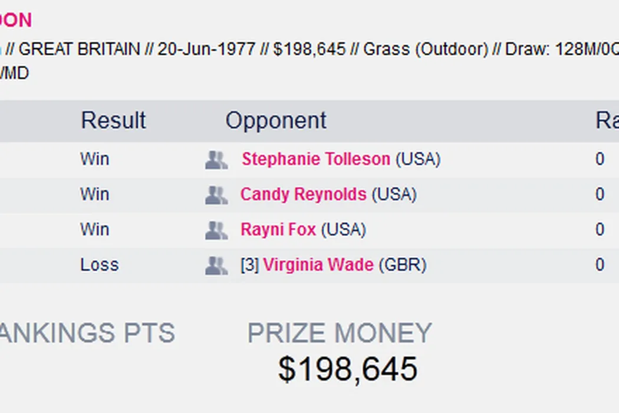Select the Opponent column header
Screen dimensions: 619x413
coord(275,120)
